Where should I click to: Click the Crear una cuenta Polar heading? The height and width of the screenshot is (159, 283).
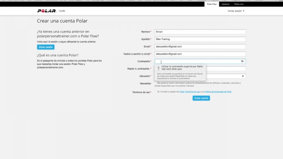click(x=62, y=21)
